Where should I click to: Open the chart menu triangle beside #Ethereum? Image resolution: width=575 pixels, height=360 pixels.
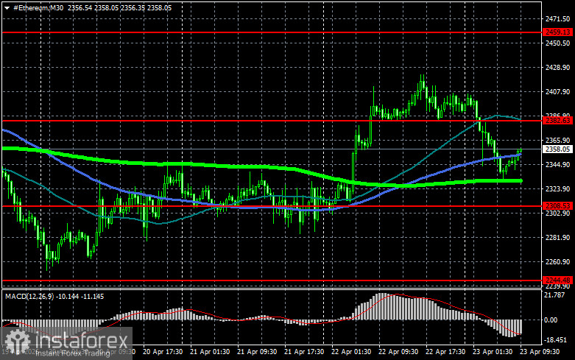(x=7, y=7)
